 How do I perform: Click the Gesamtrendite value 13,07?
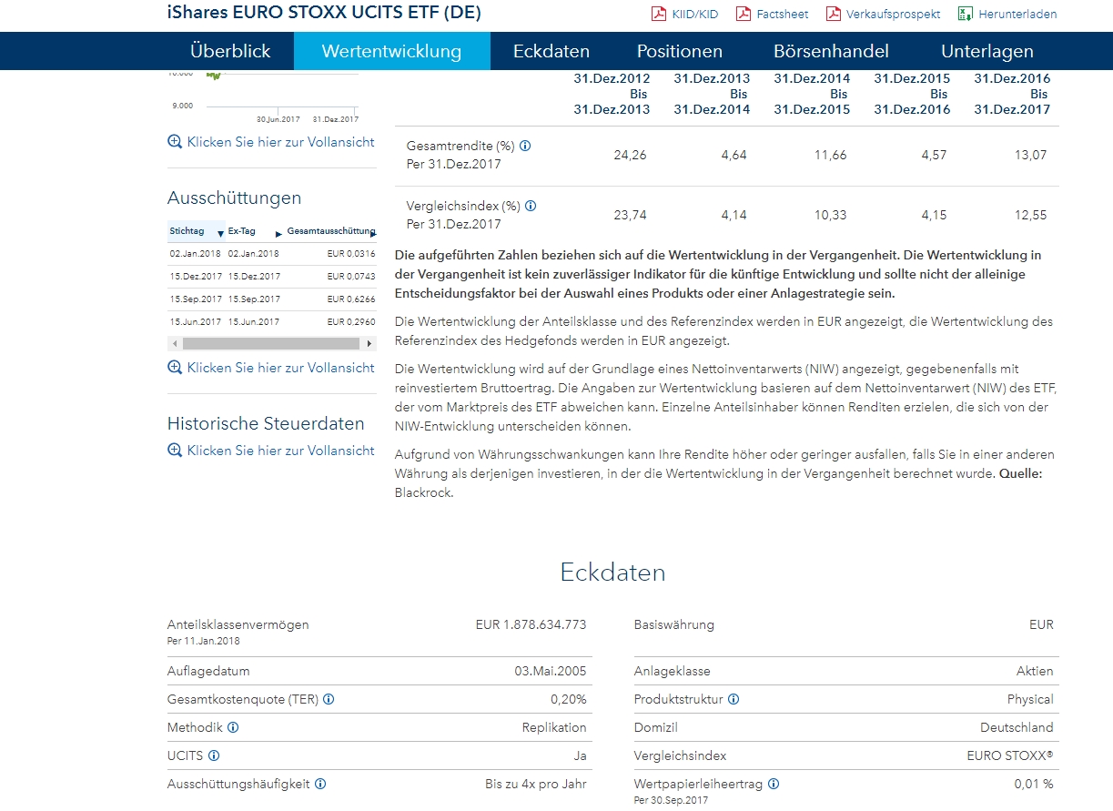[x=1031, y=156]
